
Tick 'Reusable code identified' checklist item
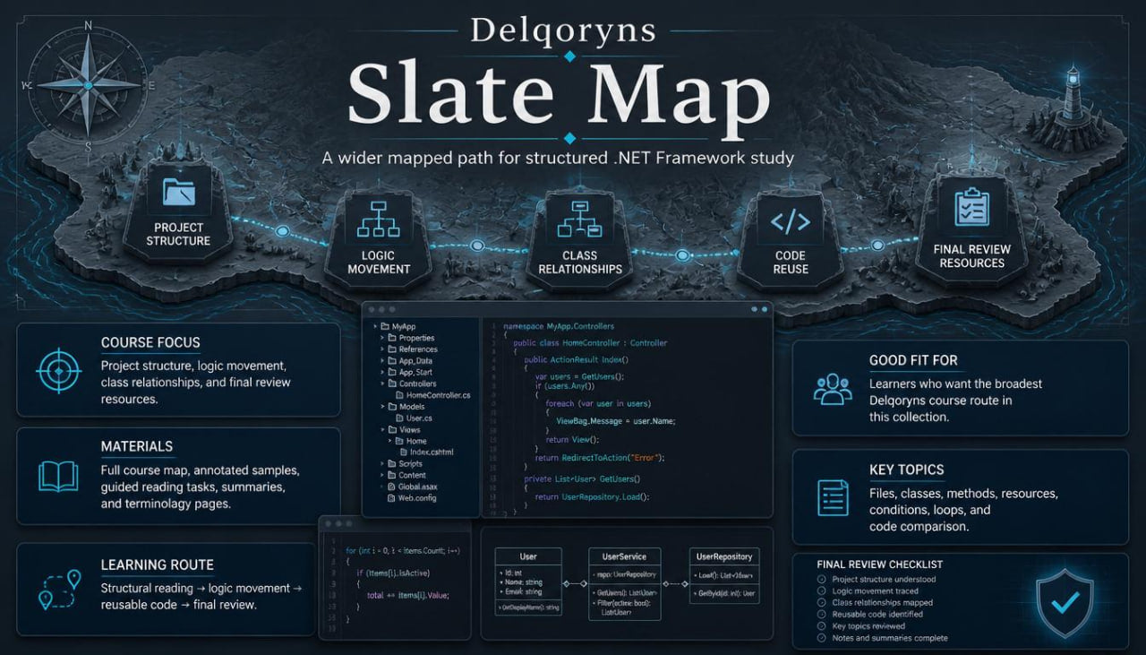click(822, 615)
